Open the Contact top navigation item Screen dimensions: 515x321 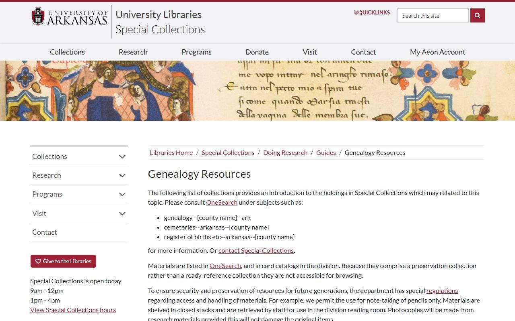[x=363, y=52]
